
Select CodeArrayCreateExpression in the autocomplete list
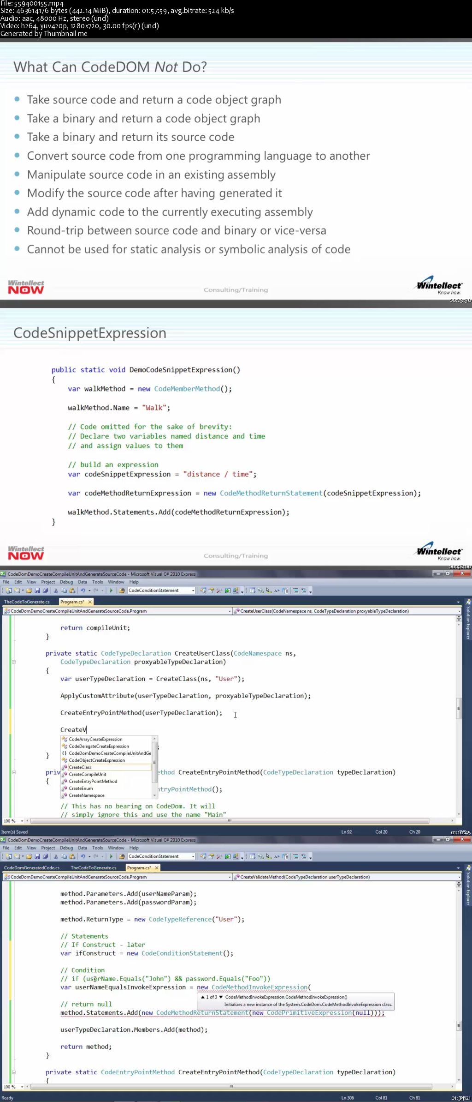106,739
